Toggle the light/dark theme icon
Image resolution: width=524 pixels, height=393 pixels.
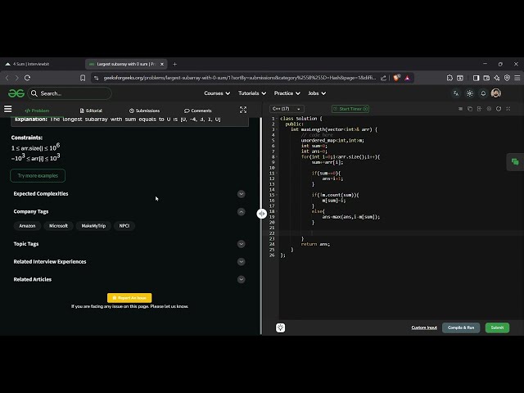(469, 93)
